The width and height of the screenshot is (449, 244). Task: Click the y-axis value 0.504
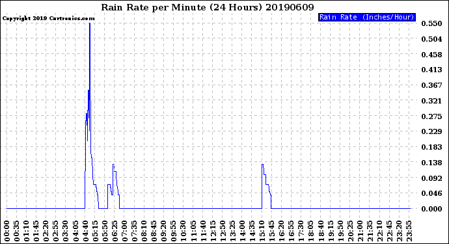point(431,39)
